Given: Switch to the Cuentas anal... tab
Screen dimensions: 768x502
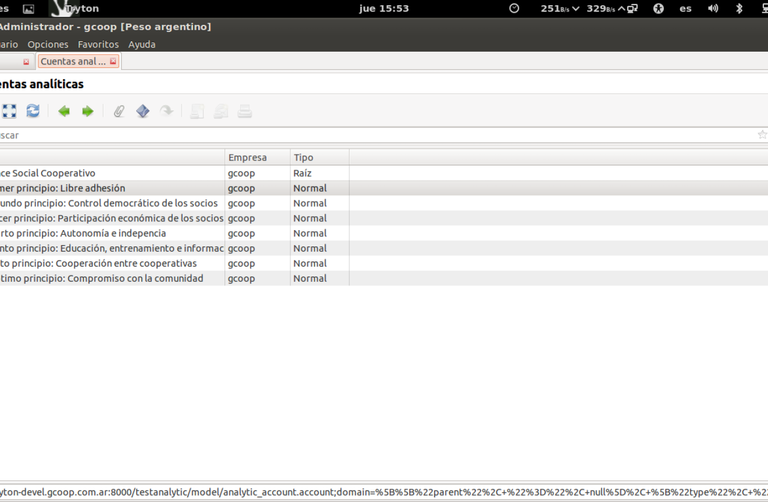Looking at the screenshot, I should (73, 61).
